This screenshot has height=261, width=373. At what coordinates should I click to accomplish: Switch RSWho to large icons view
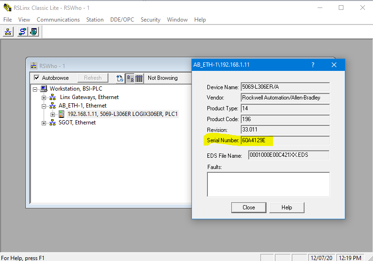130,78
